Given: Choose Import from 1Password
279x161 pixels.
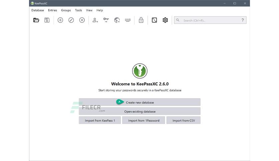Looking at the screenshot, I should pos(144,120).
